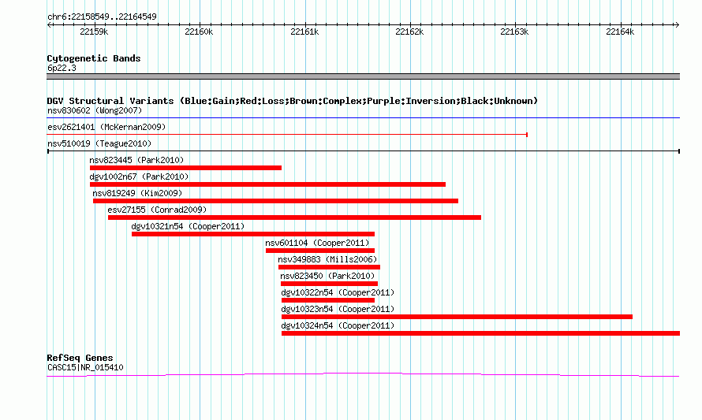Click the dgv1002n67 (Park2010) label

point(139,177)
